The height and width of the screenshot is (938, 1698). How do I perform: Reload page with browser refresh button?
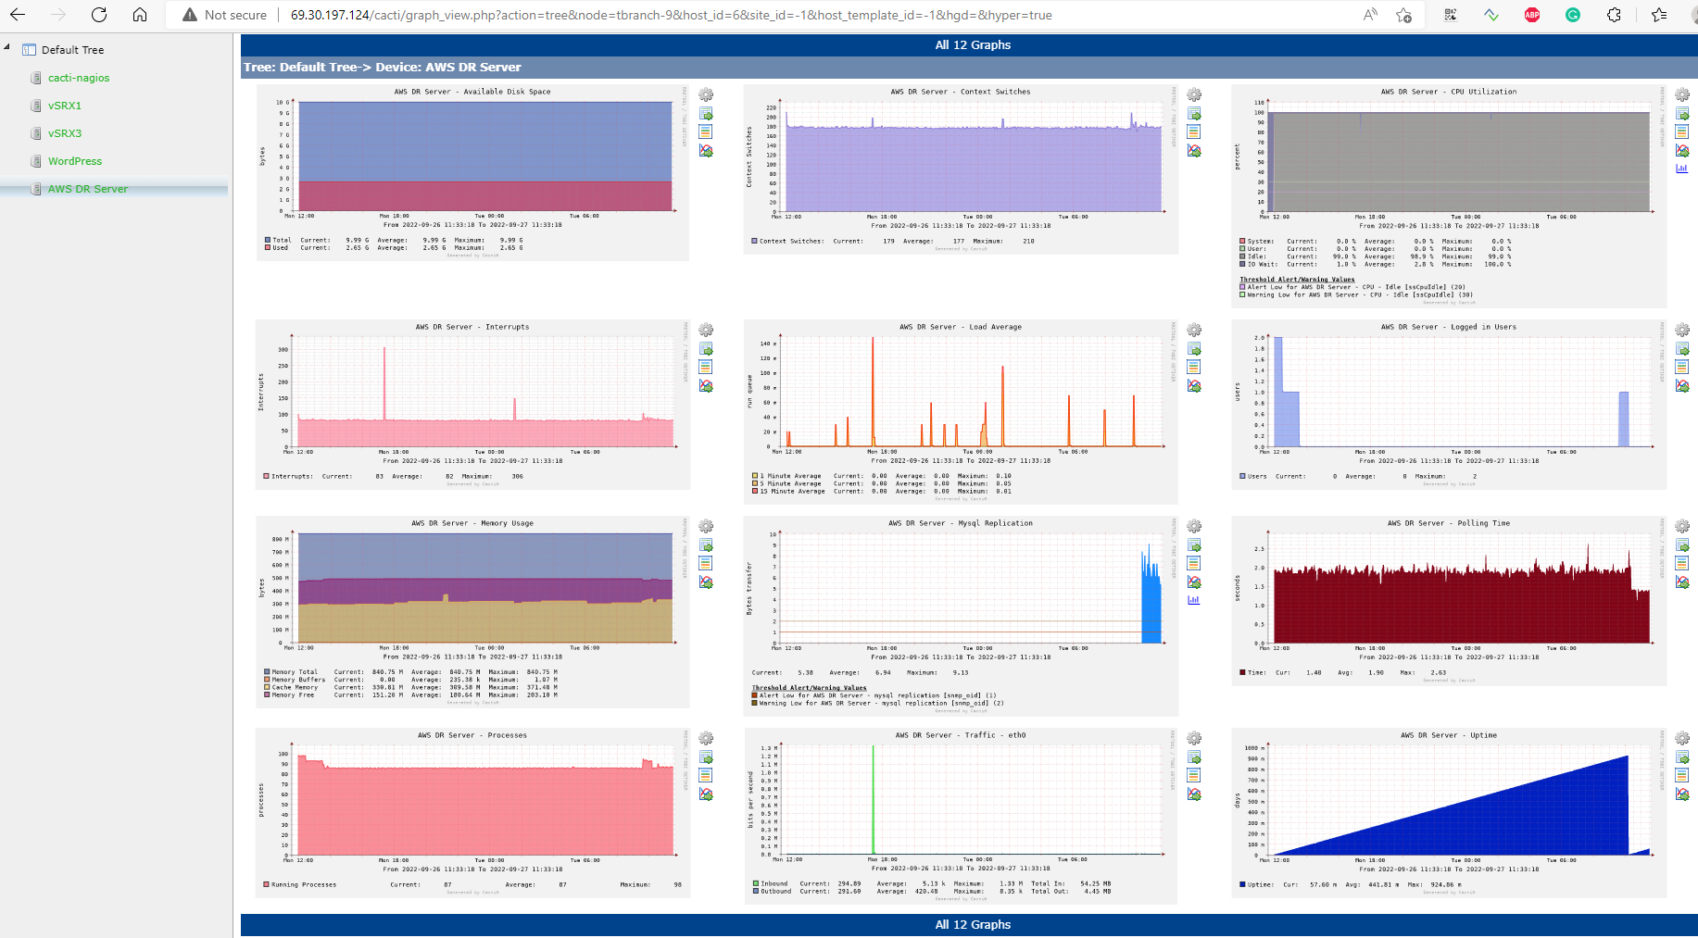tap(99, 15)
